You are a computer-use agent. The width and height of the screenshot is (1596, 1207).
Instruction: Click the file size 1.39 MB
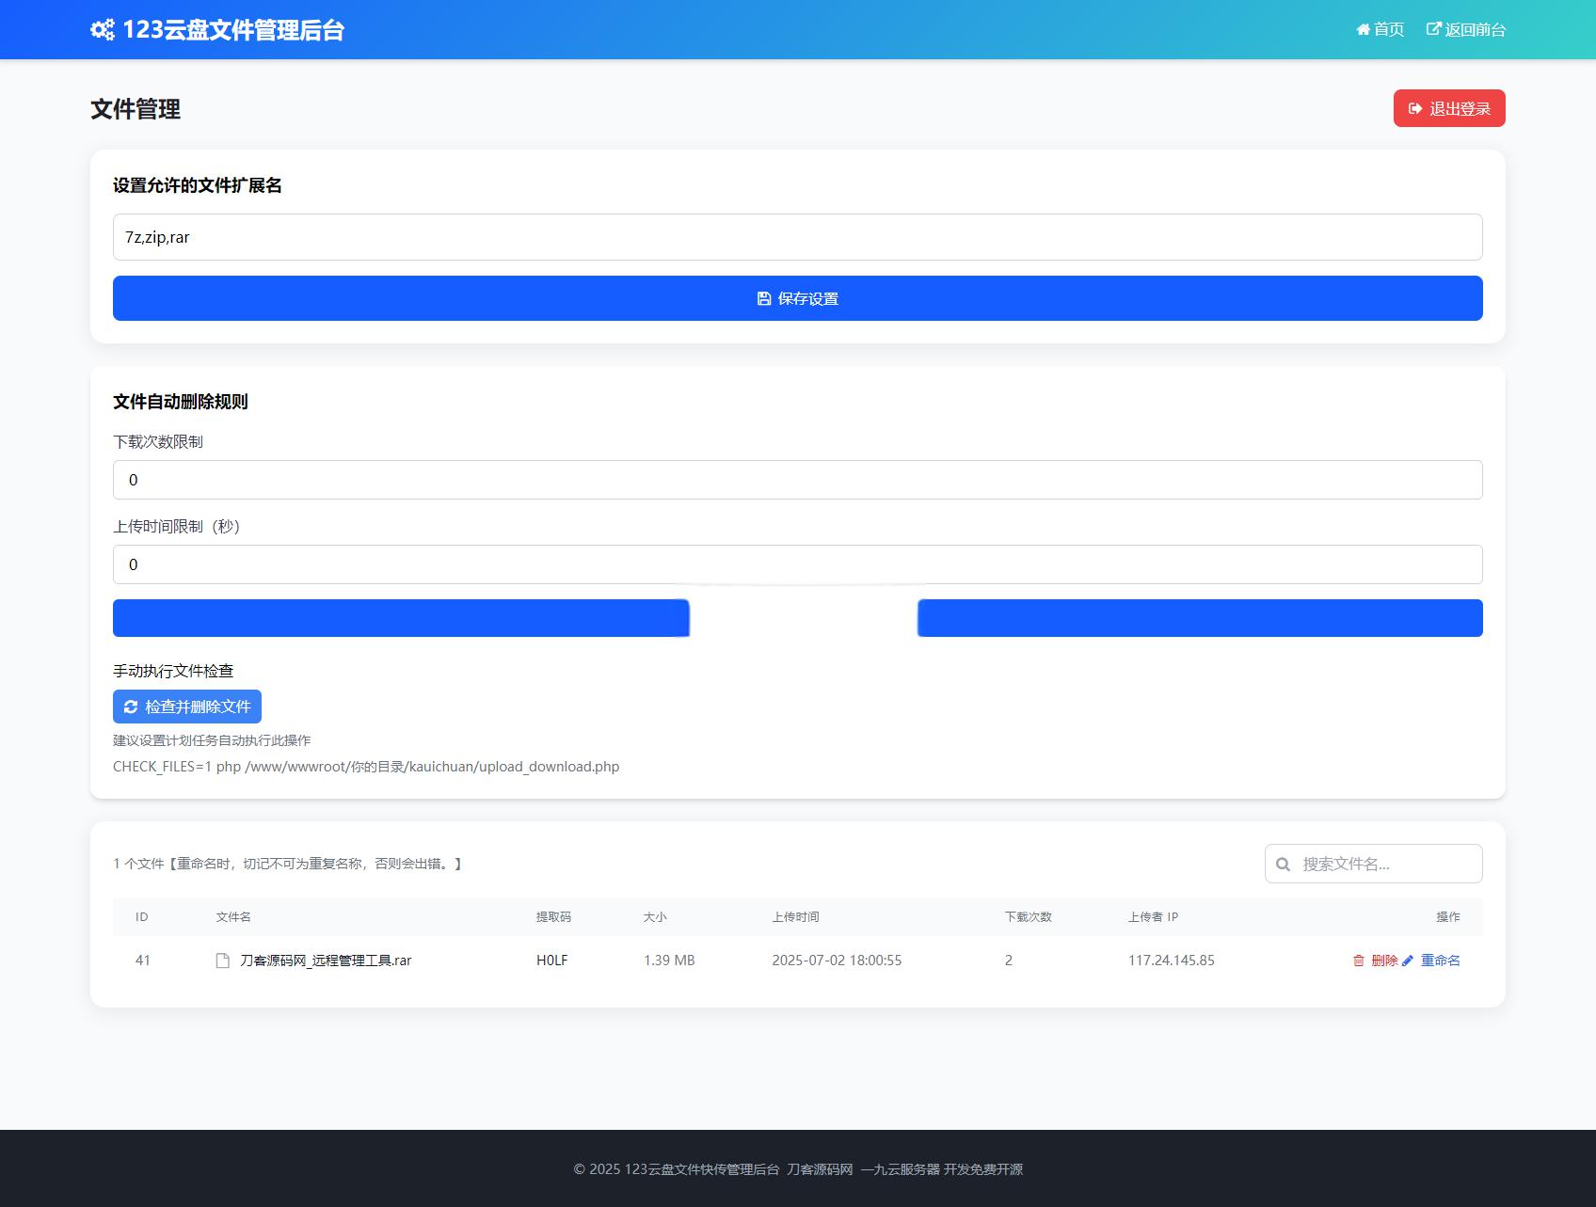coord(669,961)
